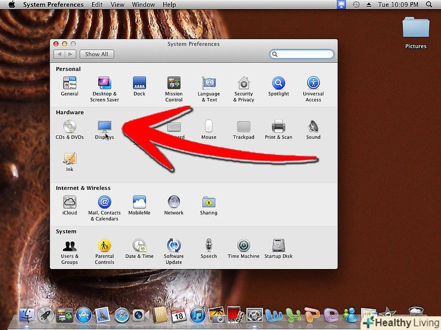The width and height of the screenshot is (441, 330).
Task: Click System Preferences gear in the Dock
Action: [254, 315]
